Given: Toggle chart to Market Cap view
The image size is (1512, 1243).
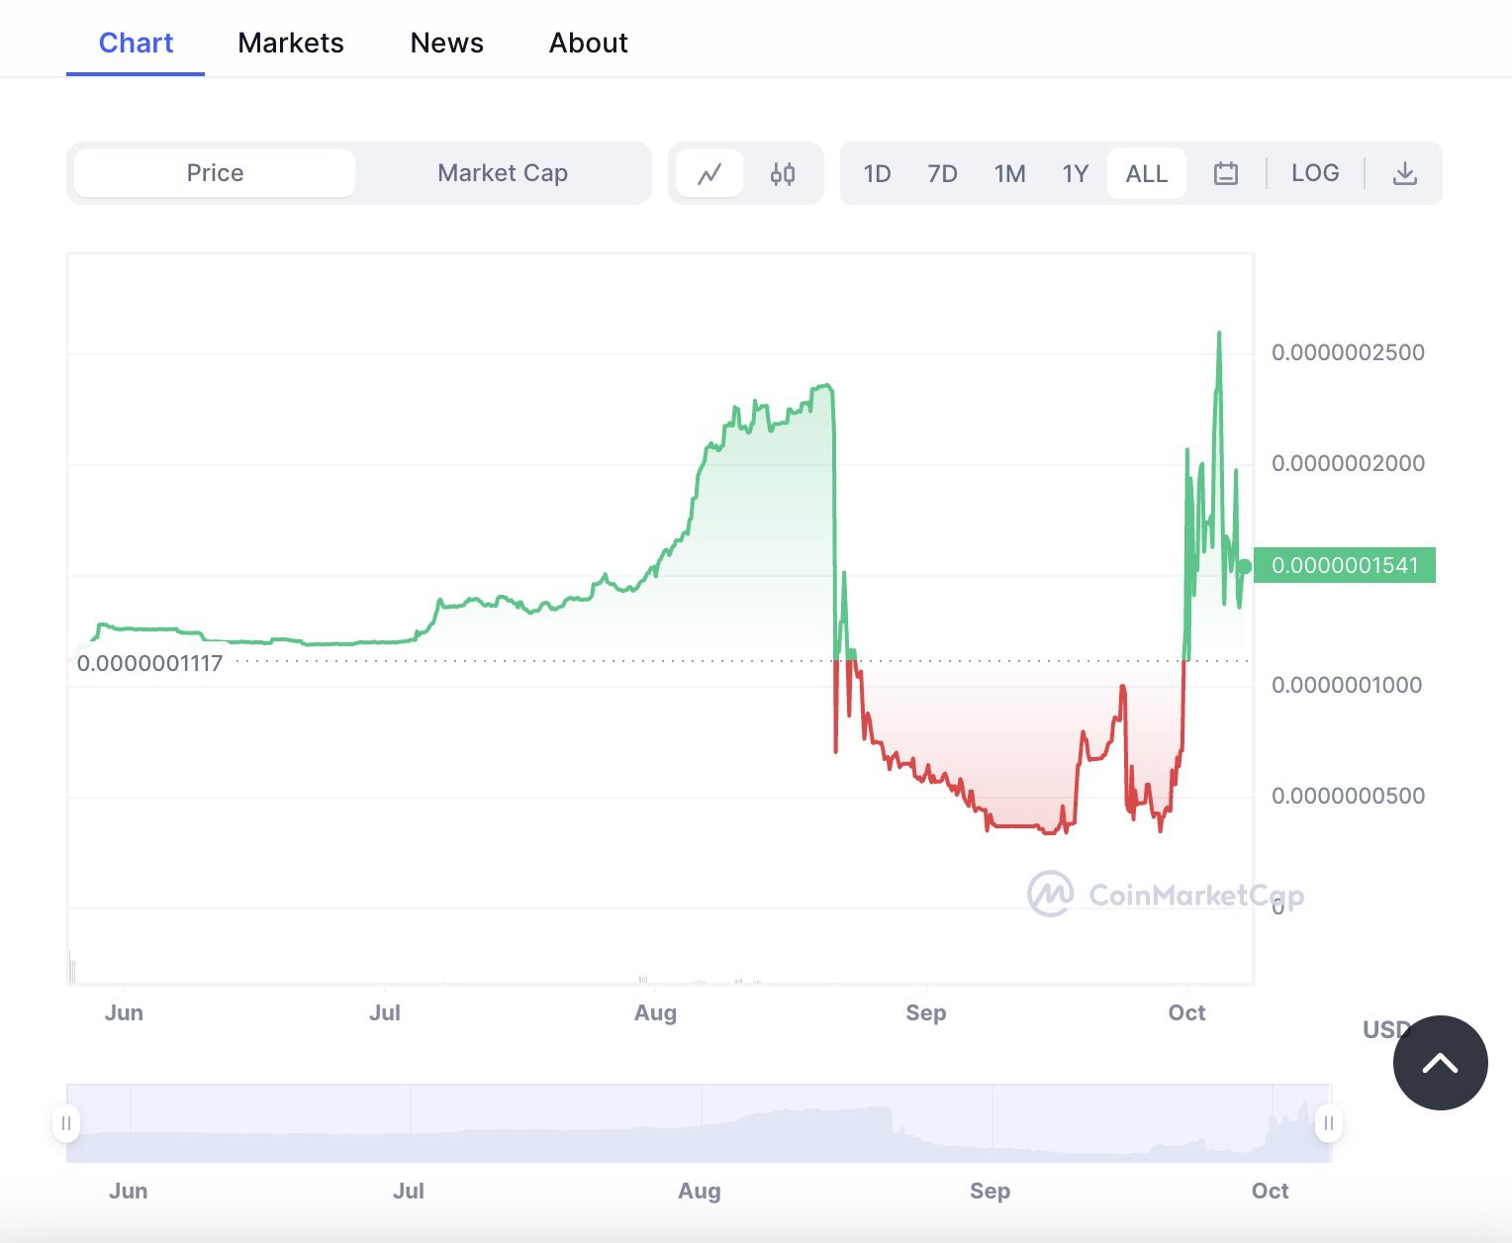Looking at the screenshot, I should pyautogui.click(x=503, y=173).
